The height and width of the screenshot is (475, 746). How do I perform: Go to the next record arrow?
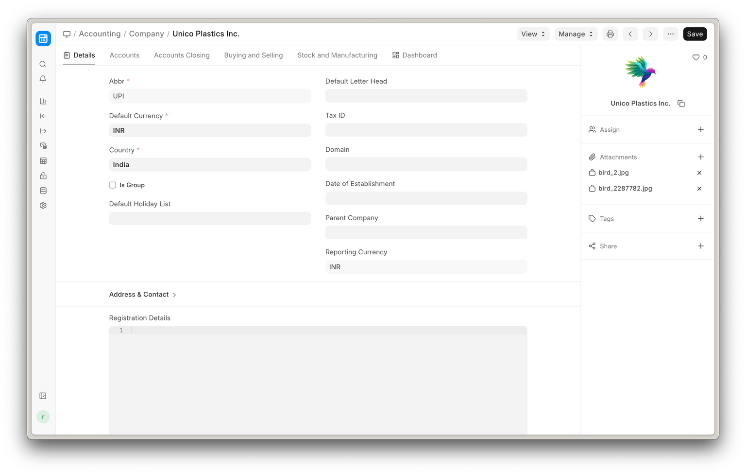tap(650, 34)
